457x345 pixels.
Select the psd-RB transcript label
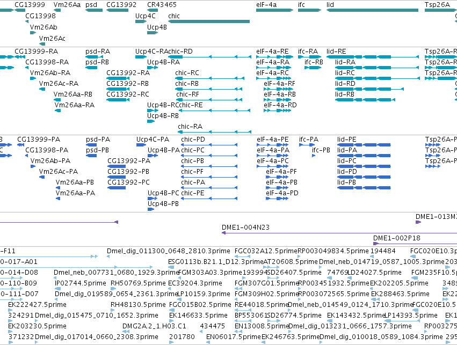point(97,62)
